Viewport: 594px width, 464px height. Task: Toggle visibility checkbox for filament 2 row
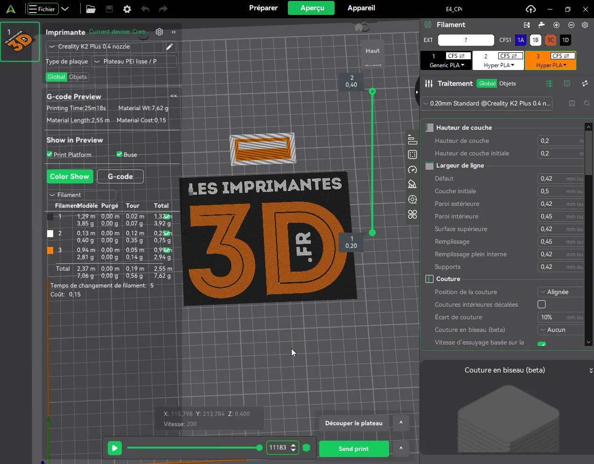167,233
